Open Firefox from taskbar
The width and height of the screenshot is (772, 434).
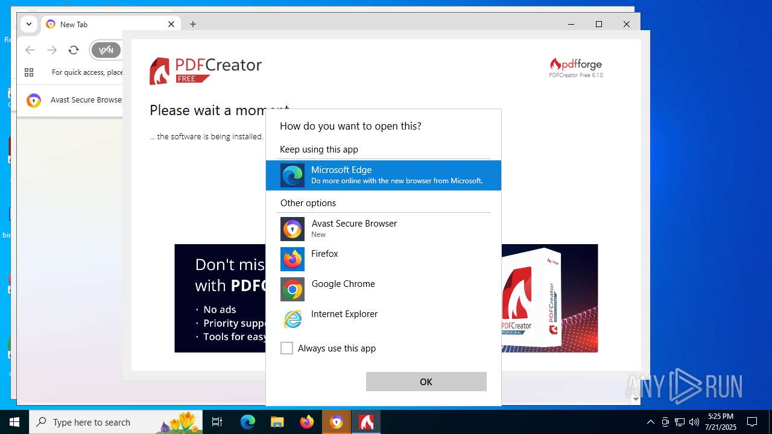[x=307, y=422]
